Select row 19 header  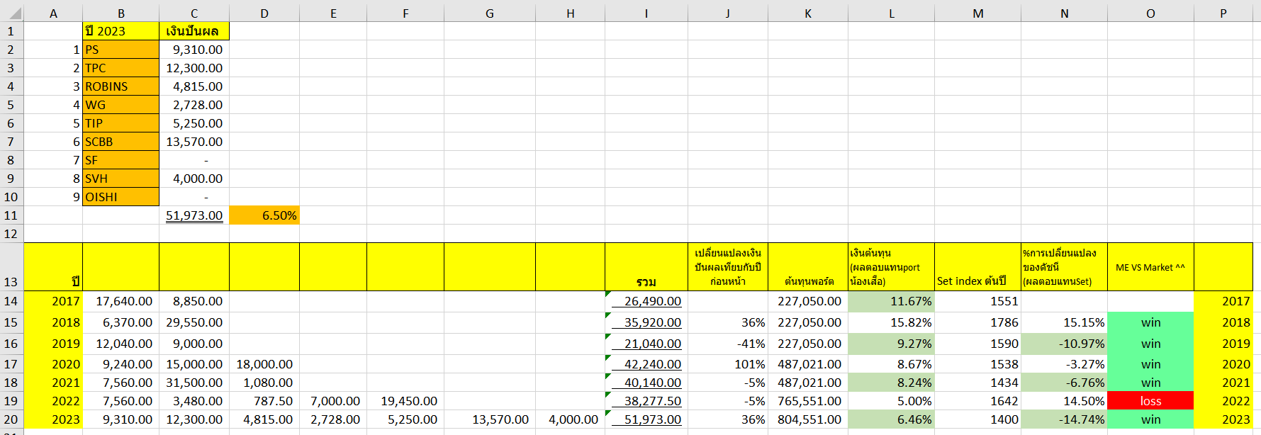11,401
